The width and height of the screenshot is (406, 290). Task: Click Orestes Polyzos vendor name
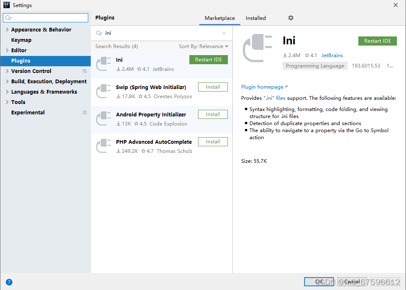click(x=173, y=97)
